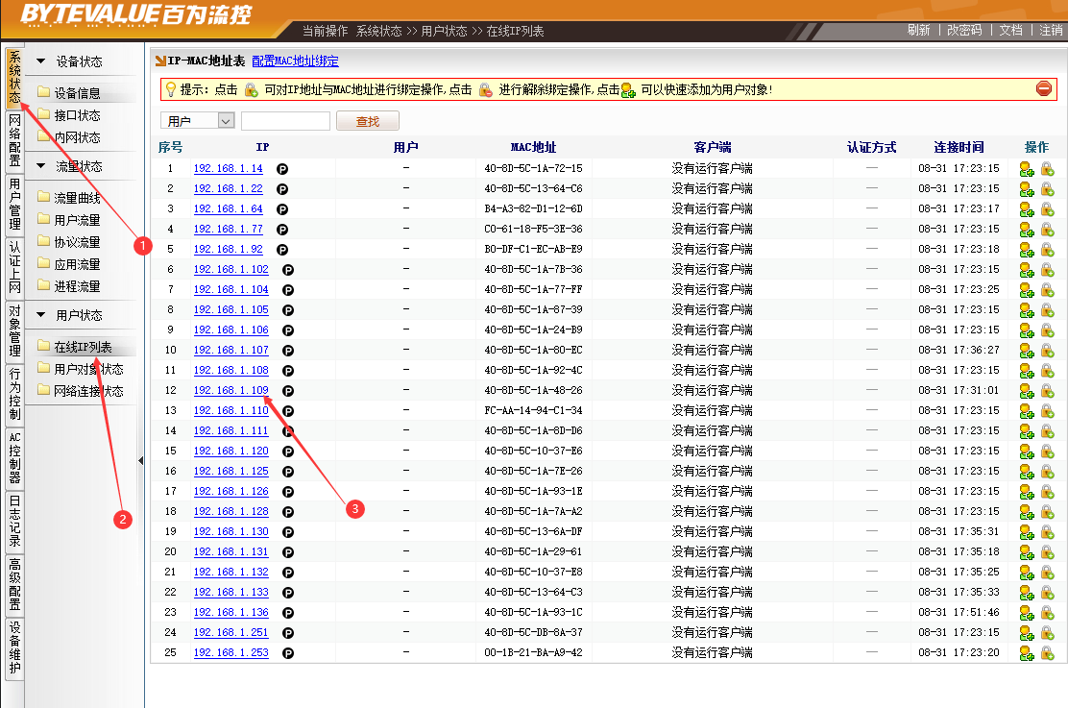Click the add-user icon for 192.168.1.14
This screenshot has width=1068, height=708.
[1026, 169]
